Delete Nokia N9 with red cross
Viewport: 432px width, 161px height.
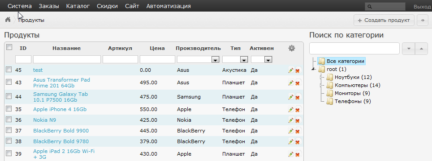(297, 120)
